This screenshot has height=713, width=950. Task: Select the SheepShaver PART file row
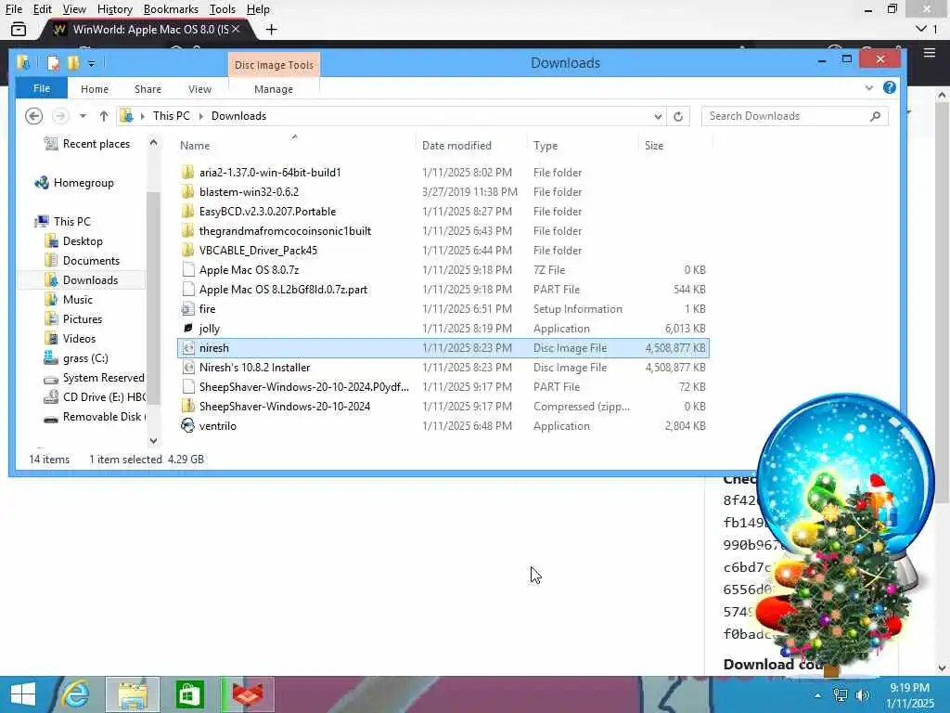point(443,387)
